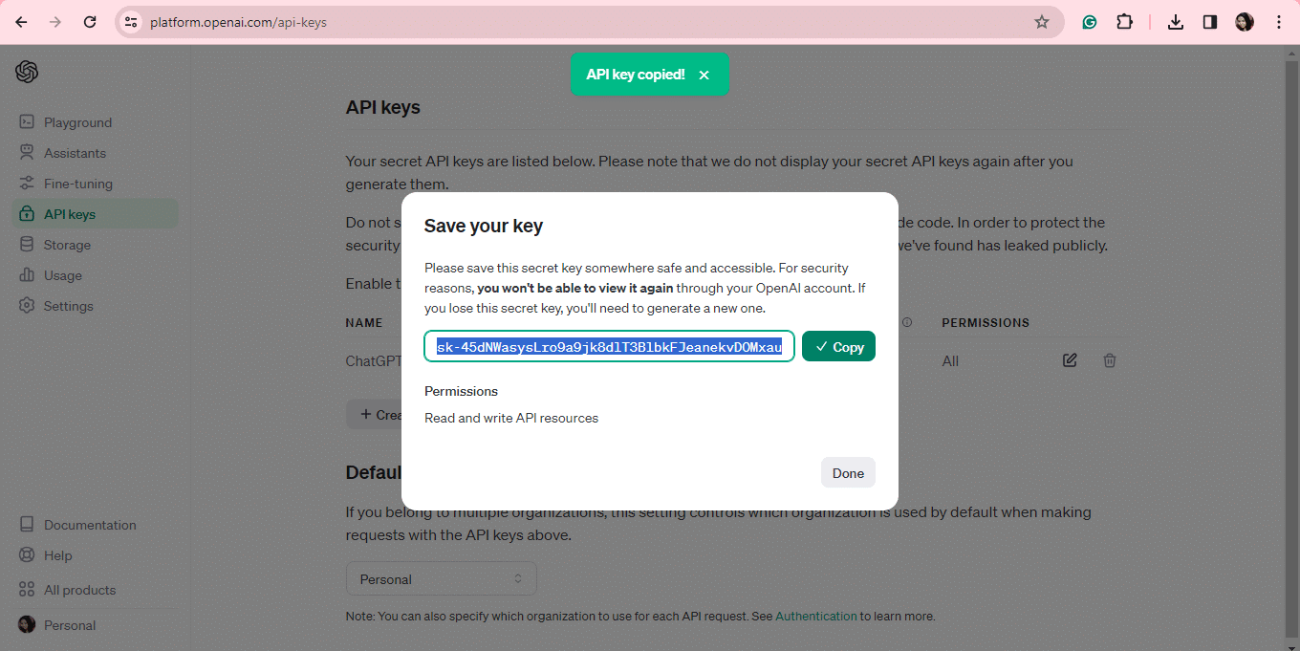
Task: Open the browser Downloads panel
Action: tap(1175, 21)
